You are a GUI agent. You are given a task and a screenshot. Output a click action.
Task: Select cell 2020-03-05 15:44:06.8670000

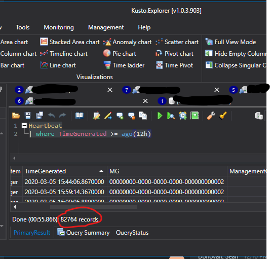coord(64,182)
